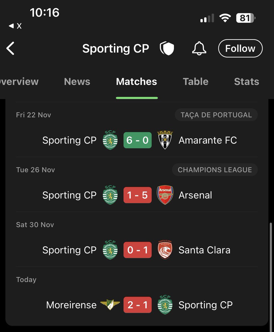274x332 pixels.
Task: Tap the Amarante FC crest
Action: [x=165, y=140]
